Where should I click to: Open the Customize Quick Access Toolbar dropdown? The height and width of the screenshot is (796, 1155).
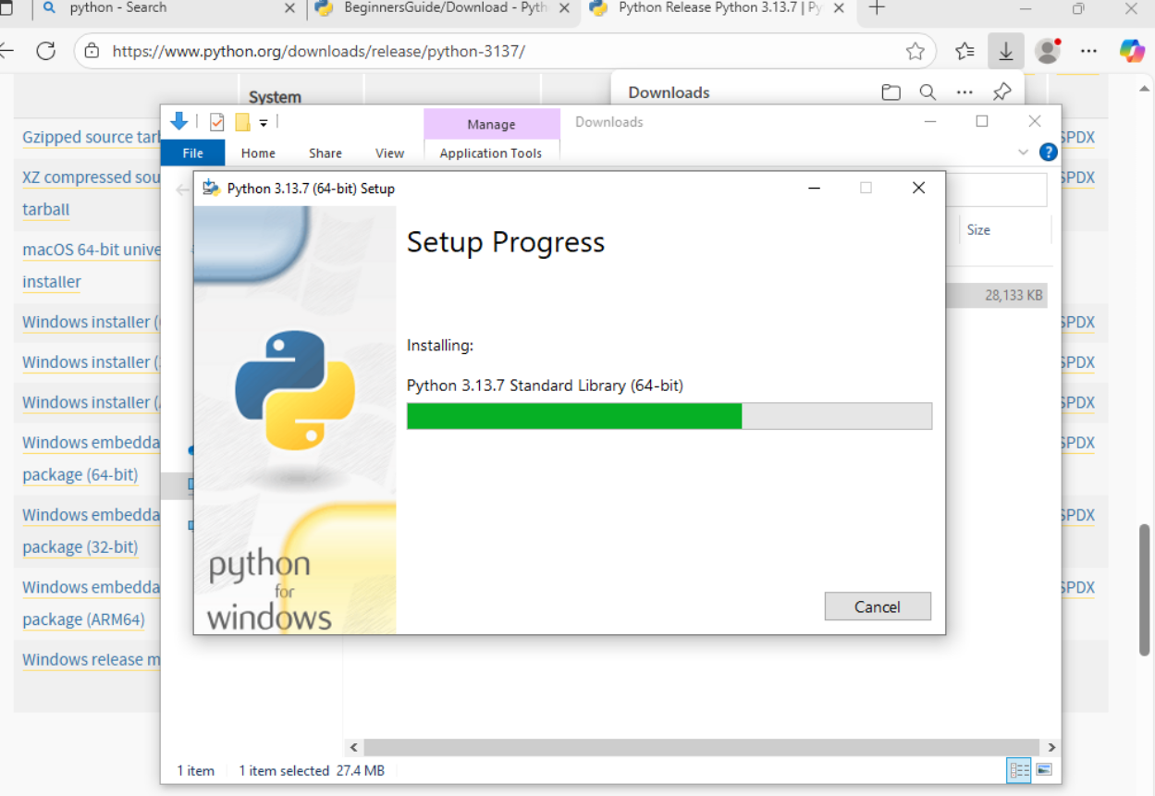tap(264, 121)
